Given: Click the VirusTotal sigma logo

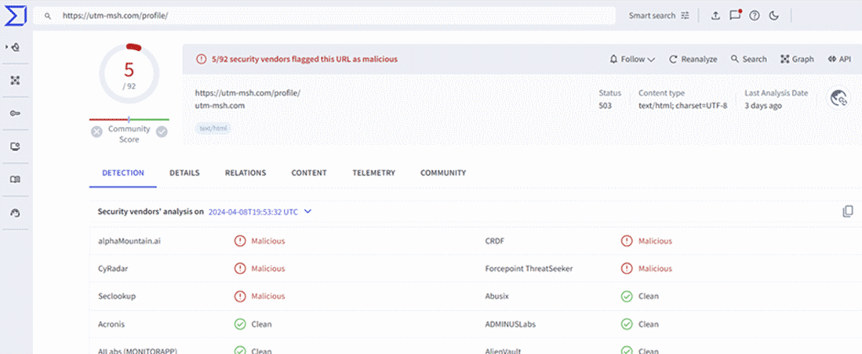Looking at the screenshot, I should click(x=15, y=16).
